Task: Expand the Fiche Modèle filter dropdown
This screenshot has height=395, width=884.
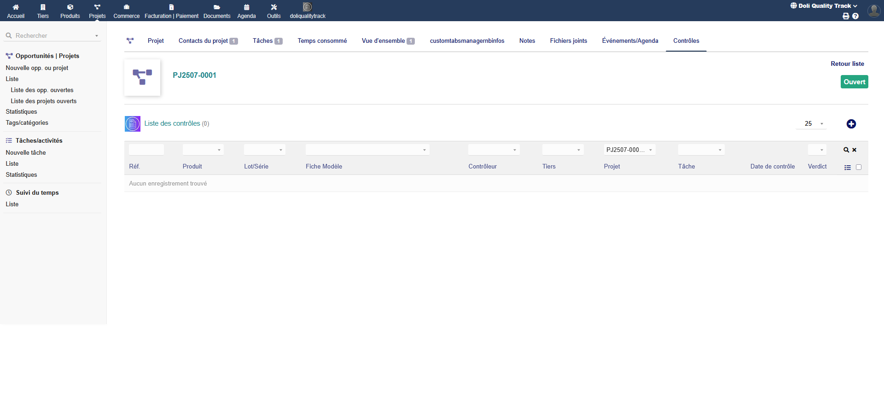Action: click(x=367, y=150)
